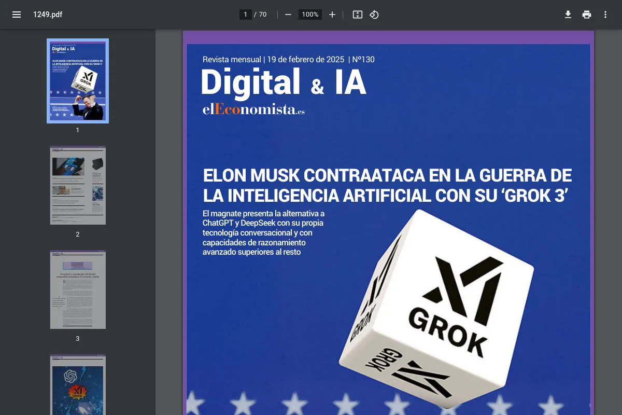This screenshot has height=415, width=622.
Task: Click the elEconomista.es logo text
Action: [x=253, y=109]
